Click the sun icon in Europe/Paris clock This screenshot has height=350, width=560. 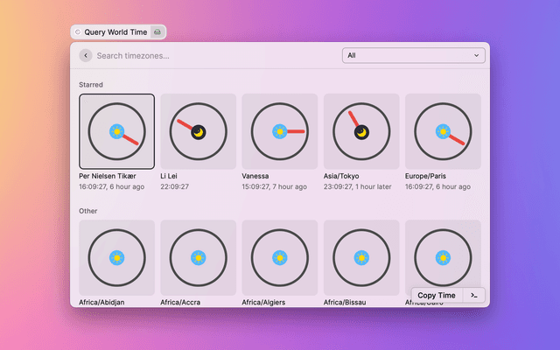point(443,132)
